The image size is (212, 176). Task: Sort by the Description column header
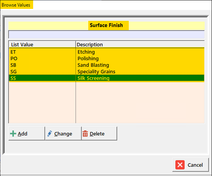pyautogui.click(x=140, y=44)
